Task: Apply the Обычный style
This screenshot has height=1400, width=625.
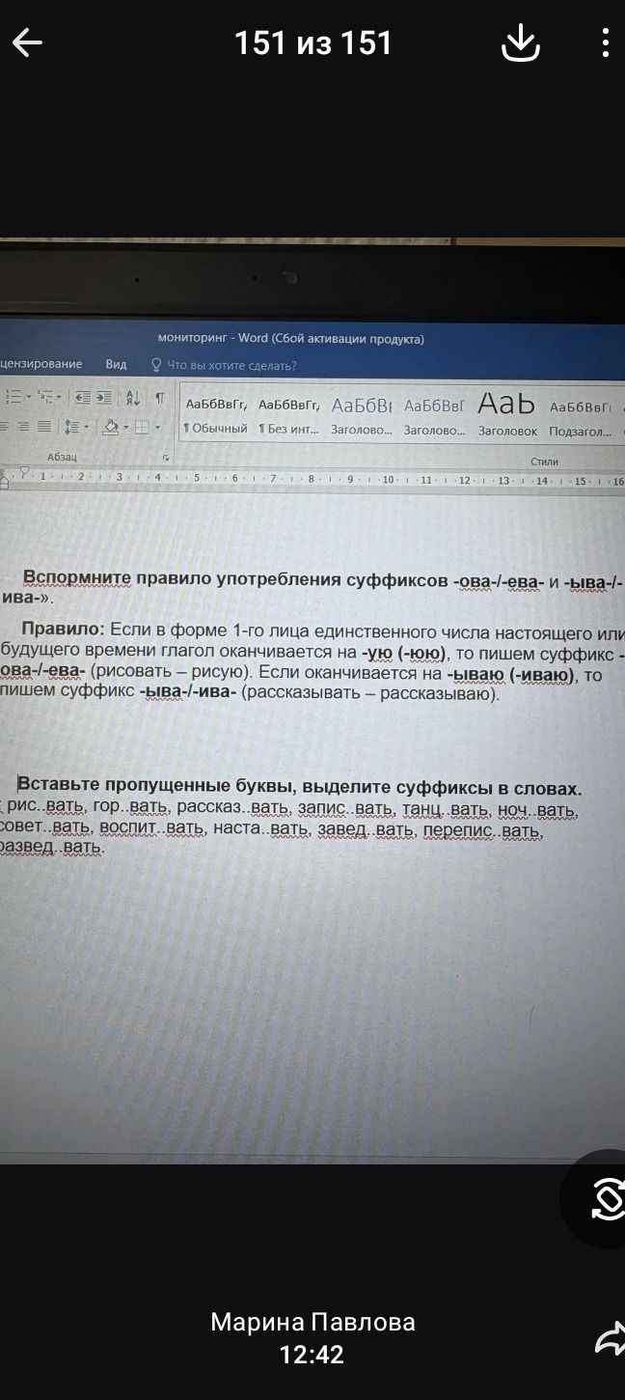Action: pyautogui.click(x=215, y=417)
